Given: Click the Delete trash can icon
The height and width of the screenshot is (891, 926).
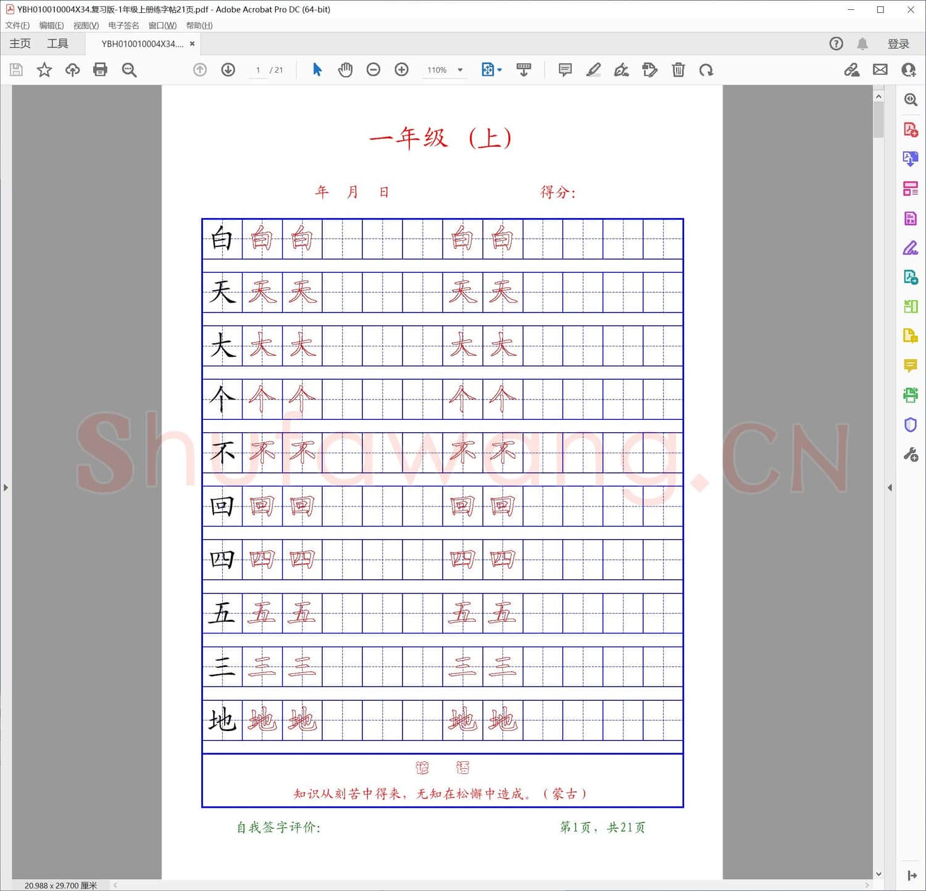Looking at the screenshot, I should [x=678, y=70].
